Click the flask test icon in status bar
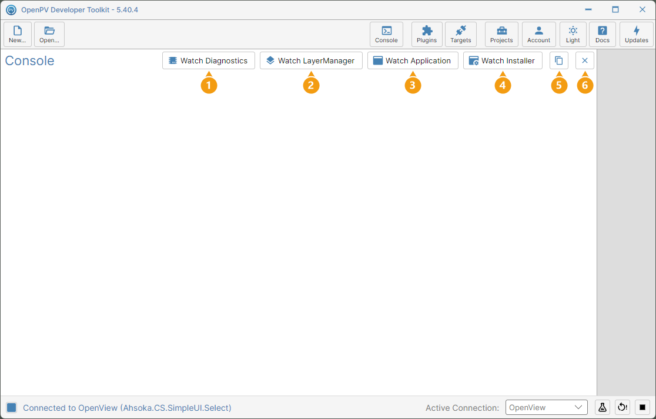656x419 pixels. (603, 407)
